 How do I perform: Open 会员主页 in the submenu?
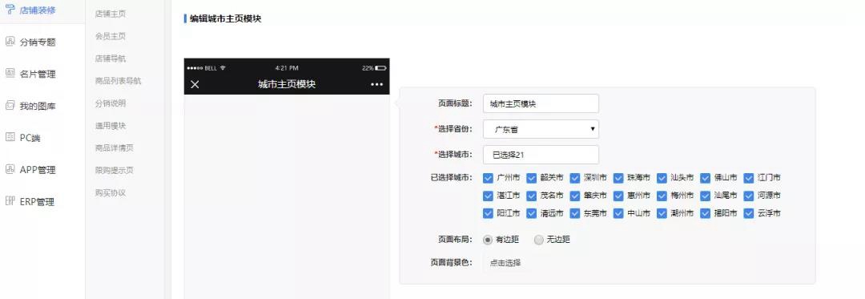pos(111,36)
